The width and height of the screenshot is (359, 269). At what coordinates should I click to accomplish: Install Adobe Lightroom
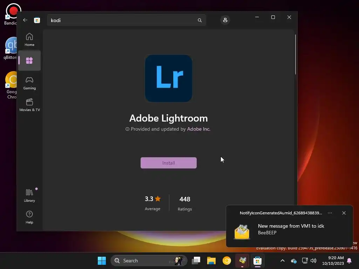pos(169,163)
